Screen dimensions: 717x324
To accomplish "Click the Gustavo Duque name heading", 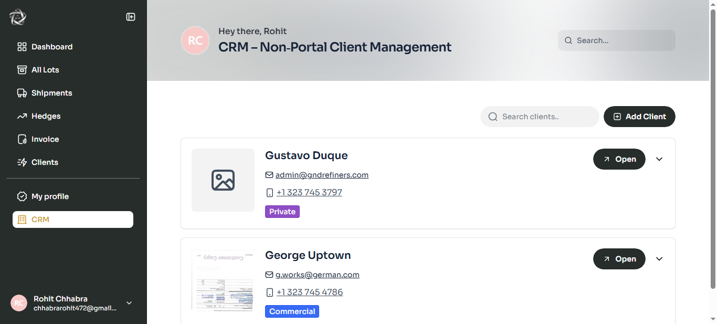I will (307, 155).
